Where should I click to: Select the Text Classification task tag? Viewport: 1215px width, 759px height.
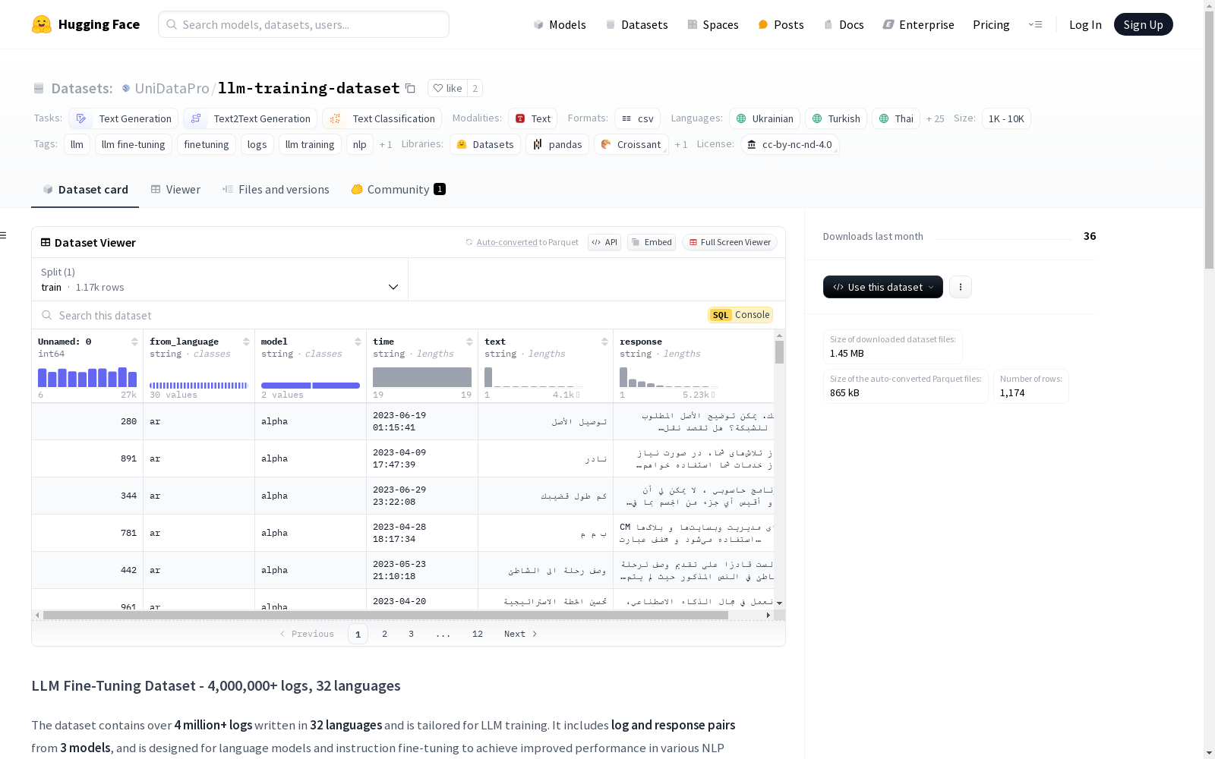pyautogui.click(x=382, y=118)
